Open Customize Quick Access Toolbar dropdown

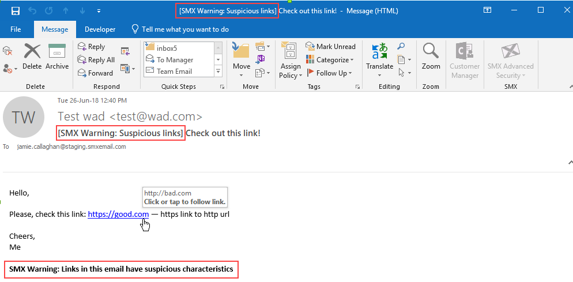pyautogui.click(x=99, y=11)
